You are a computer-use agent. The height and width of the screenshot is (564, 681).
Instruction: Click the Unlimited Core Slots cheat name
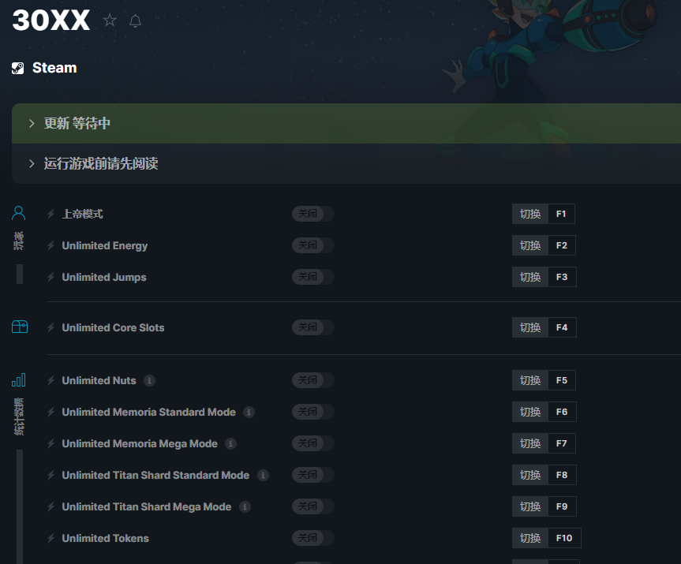pyautogui.click(x=113, y=327)
